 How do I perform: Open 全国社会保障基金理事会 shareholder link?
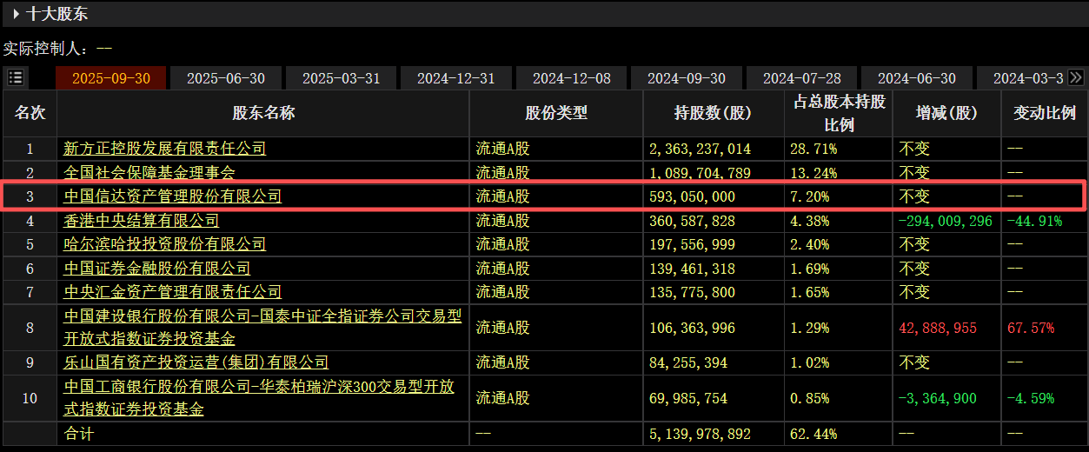click(149, 172)
